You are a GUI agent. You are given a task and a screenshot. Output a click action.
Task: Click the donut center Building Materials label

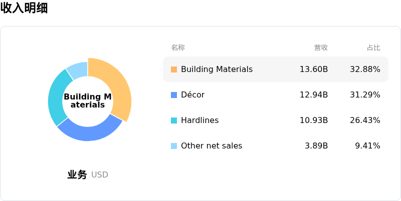(x=88, y=100)
